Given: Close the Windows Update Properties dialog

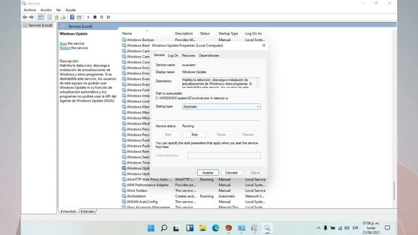Looking at the screenshot, I should (x=264, y=46).
